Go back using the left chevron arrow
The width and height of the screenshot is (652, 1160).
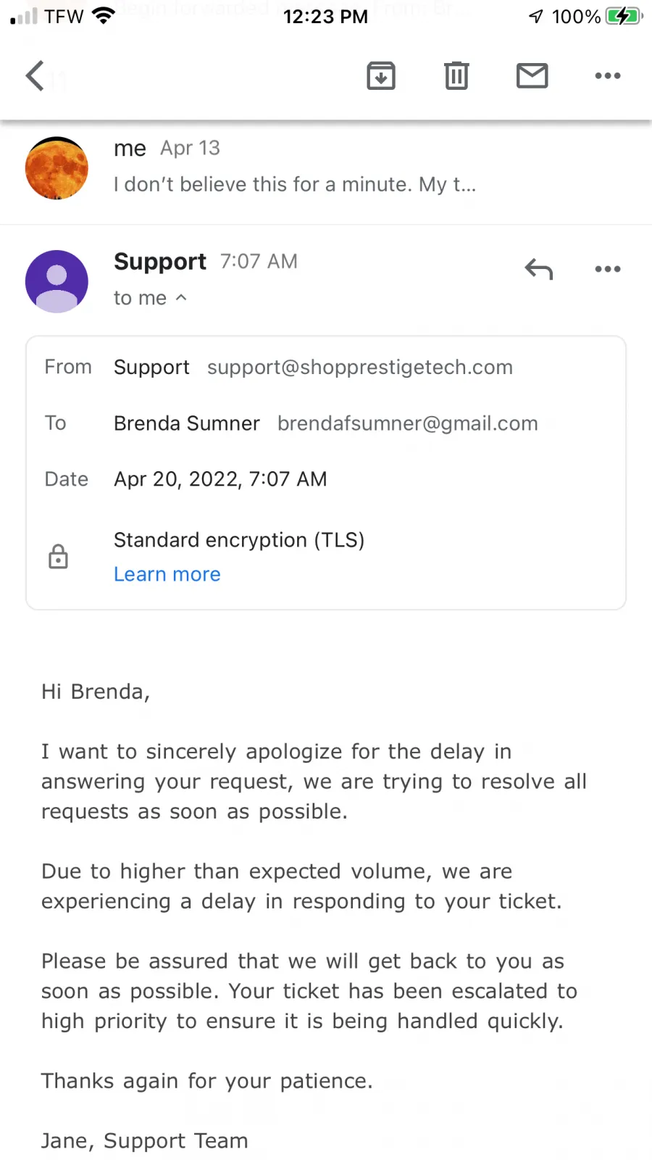pos(35,75)
